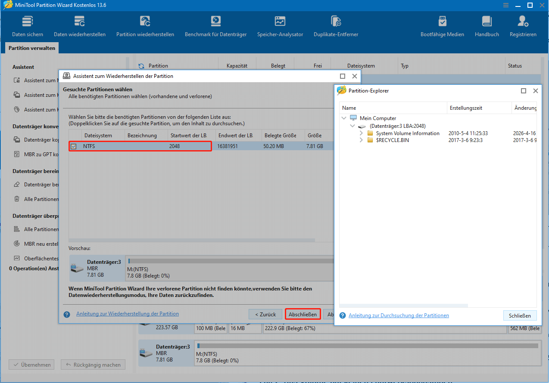This screenshot has width=549, height=383.
Task: Launch Duplikate-Entferner tool
Action: (x=336, y=26)
